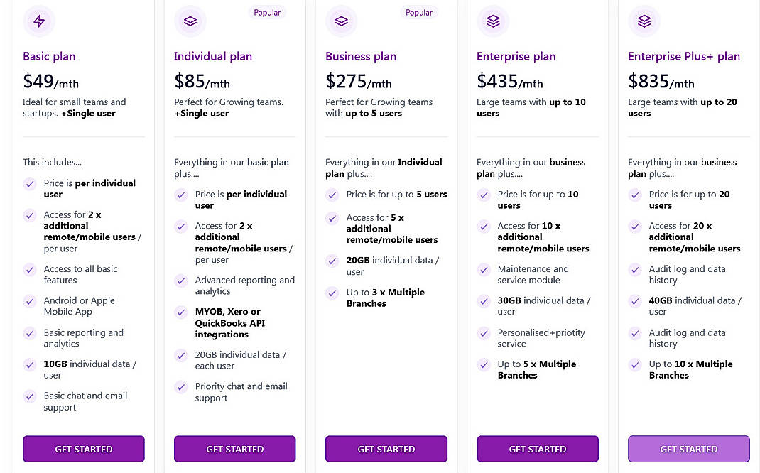760x473 pixels.
Task: Click GET STARTED under Enterprise plan
Action: click(x=537, y=449)
